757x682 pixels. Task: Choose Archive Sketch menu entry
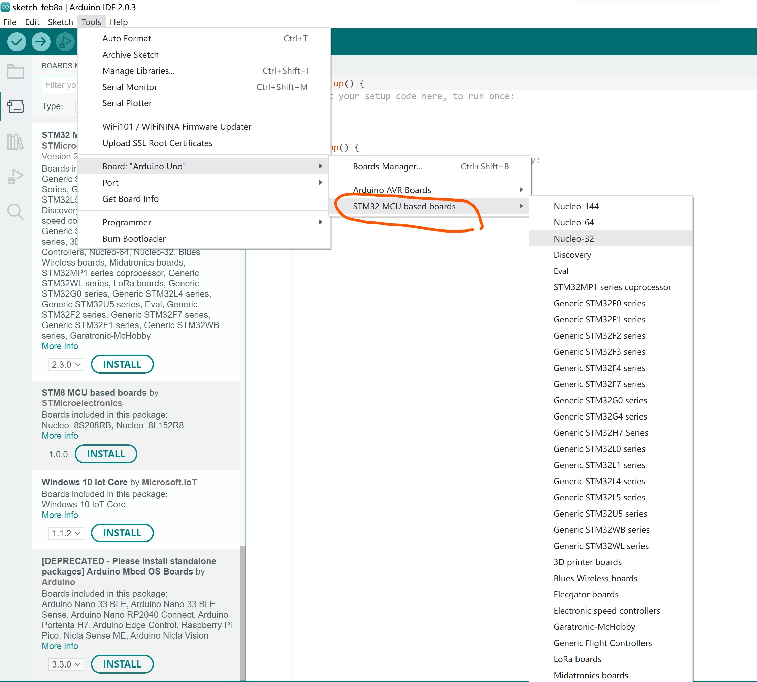click(204, 55)
